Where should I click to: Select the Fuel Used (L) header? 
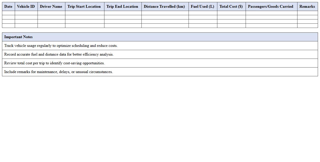(203, 6)
